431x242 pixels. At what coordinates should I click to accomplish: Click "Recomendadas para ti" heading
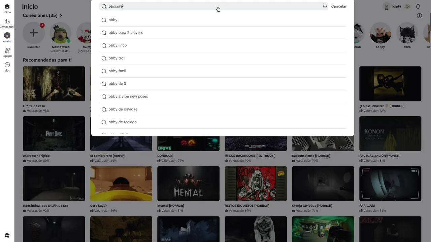click(x=47, y=60)
